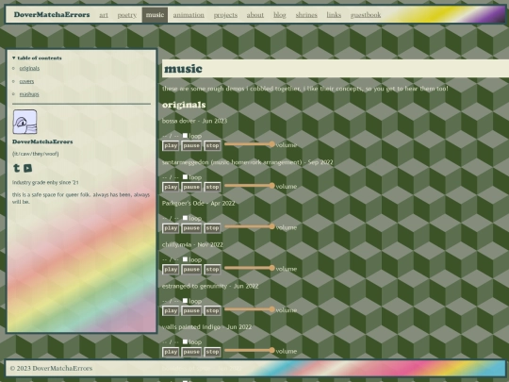509x382 pixels.
Task: Play walls painted indigo
Action: pos(171,352)
